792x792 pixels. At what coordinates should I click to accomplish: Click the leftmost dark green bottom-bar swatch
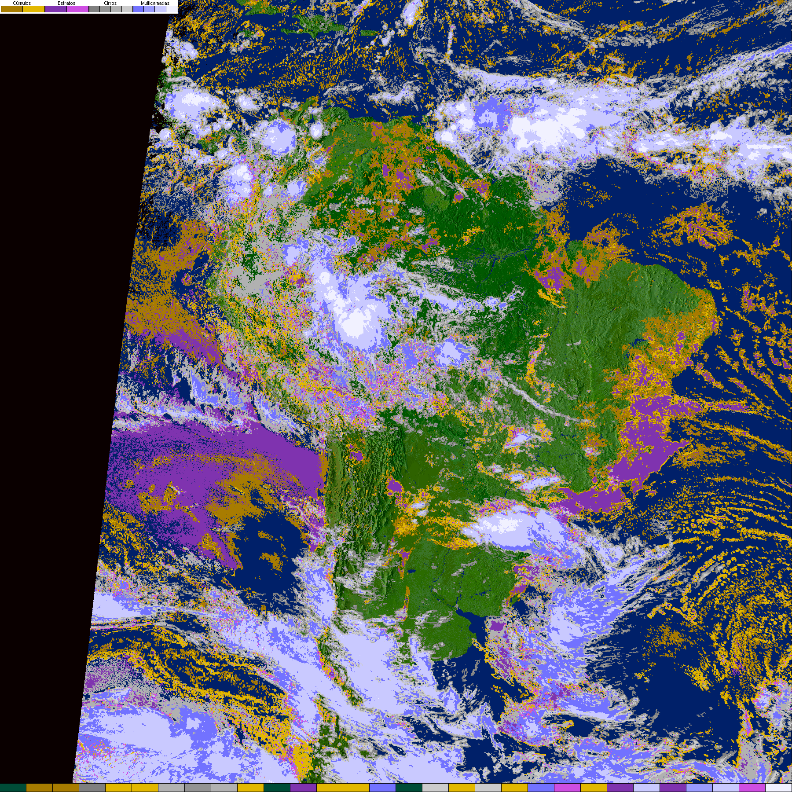[x=13, y=788]
